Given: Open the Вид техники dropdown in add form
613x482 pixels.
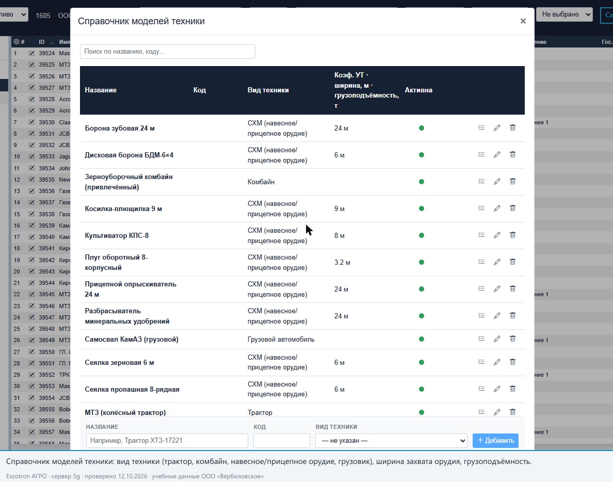Looking at the screenshot, I should coord(391,441).
